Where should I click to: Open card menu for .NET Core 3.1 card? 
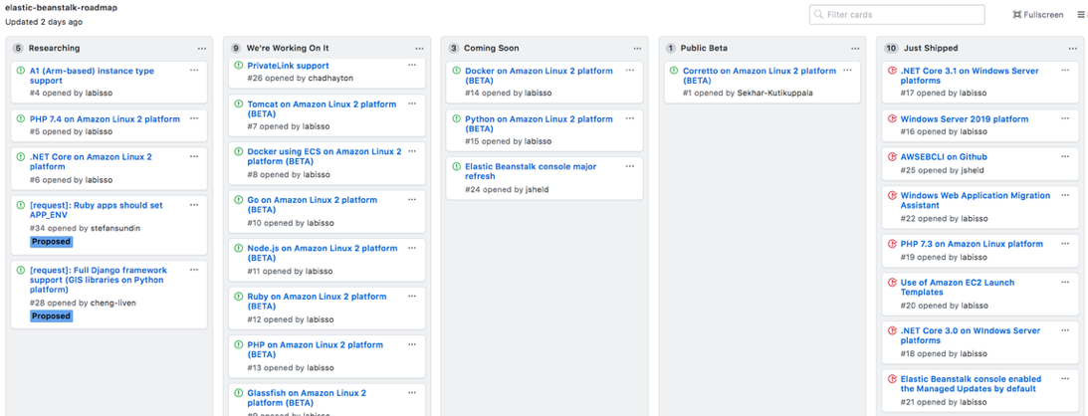click(1065, 71)
